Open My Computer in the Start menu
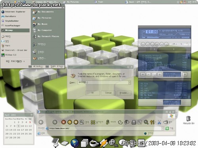 click(42, 30)
